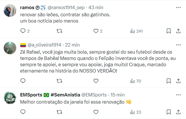Click the ramos profile avatar
The height and width of the screenshot is (119, 186).
click(x=10, y=10)
